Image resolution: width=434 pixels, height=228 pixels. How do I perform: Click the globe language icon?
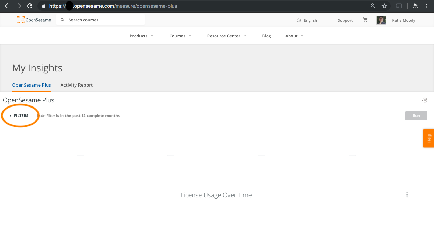click(299, 20)
